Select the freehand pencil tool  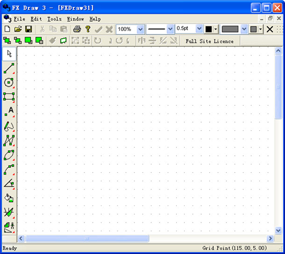(9, 126)
